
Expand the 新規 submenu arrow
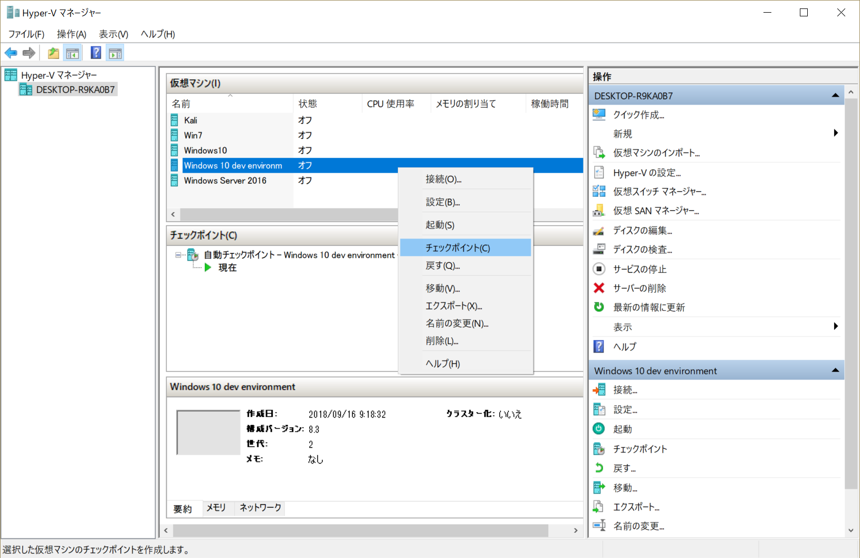click(835, 134)
